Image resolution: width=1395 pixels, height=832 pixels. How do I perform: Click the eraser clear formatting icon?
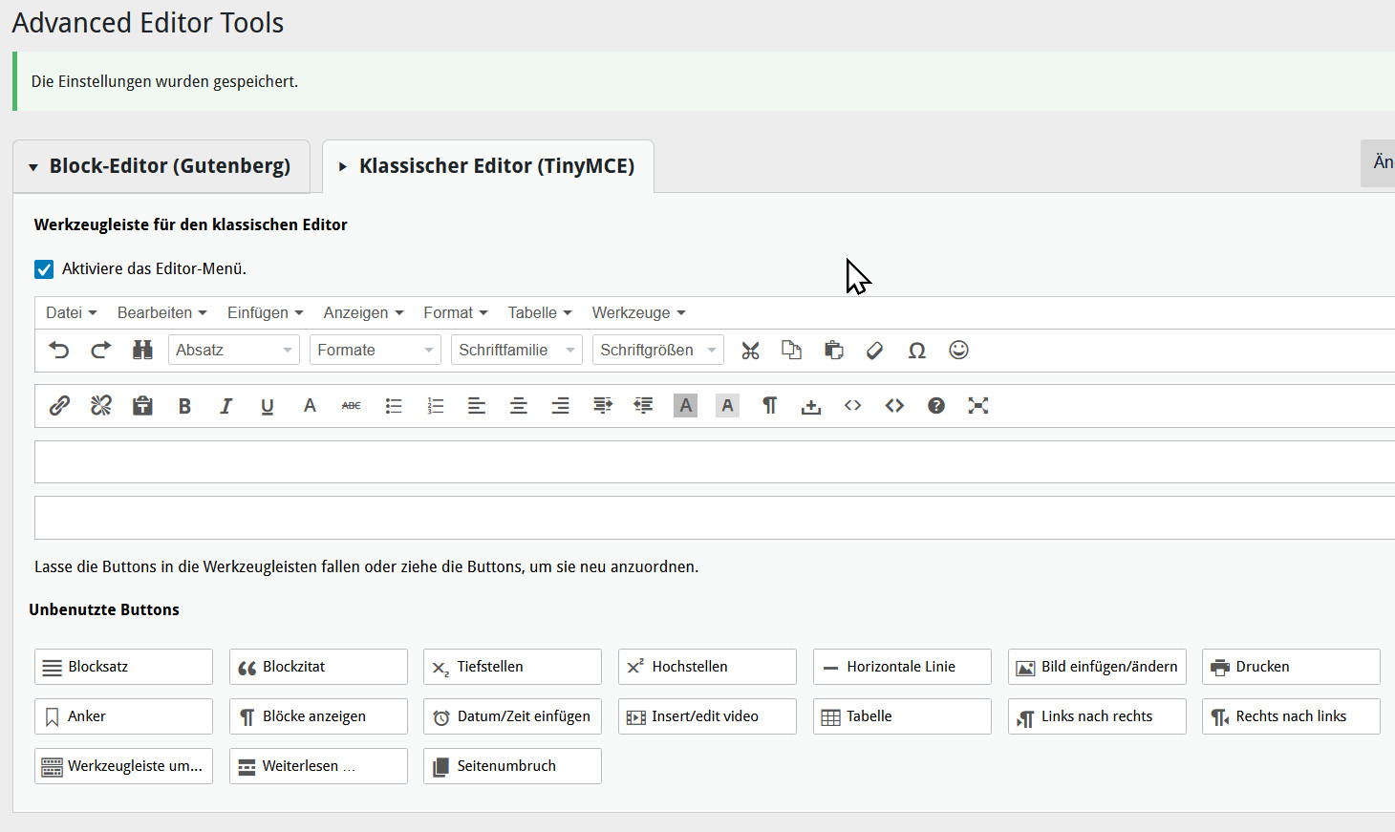point(874,351)
